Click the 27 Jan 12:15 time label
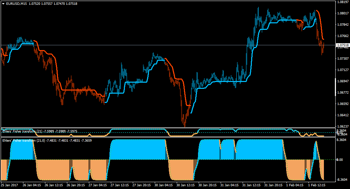The width and height of the screenshot is (350, 189). click(x=120, y=185)
